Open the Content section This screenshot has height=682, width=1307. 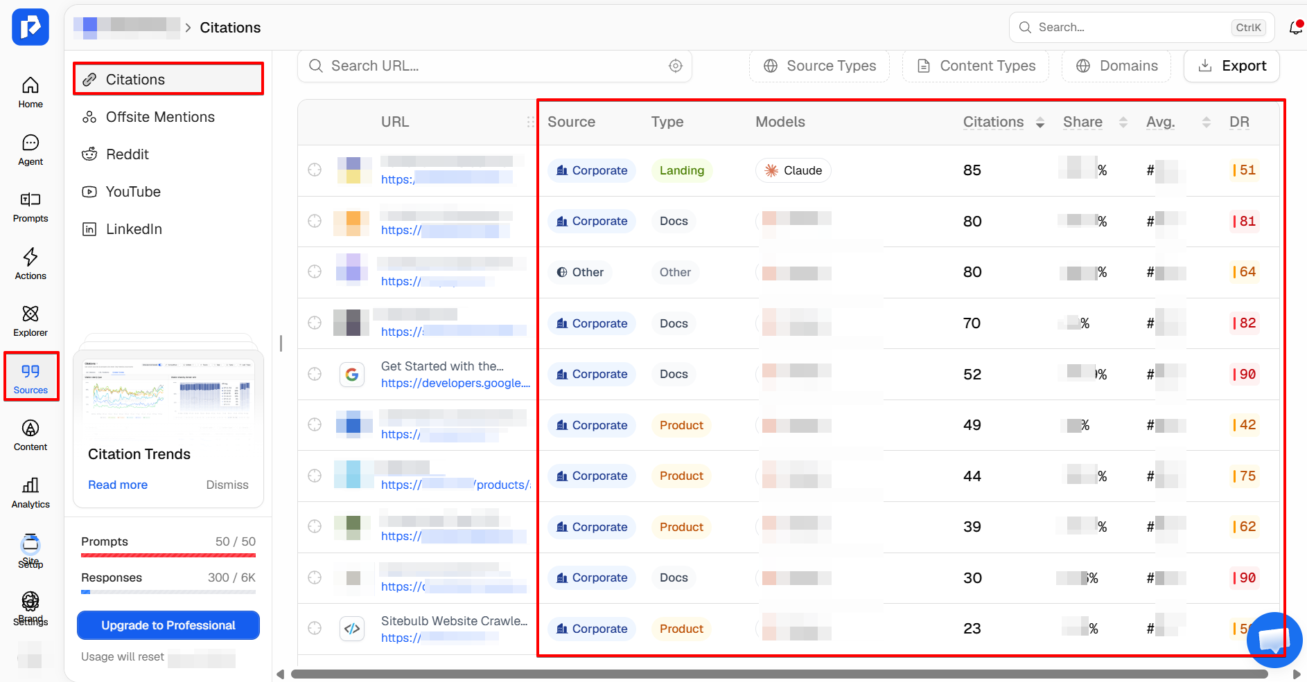click(x=30, y=436)
